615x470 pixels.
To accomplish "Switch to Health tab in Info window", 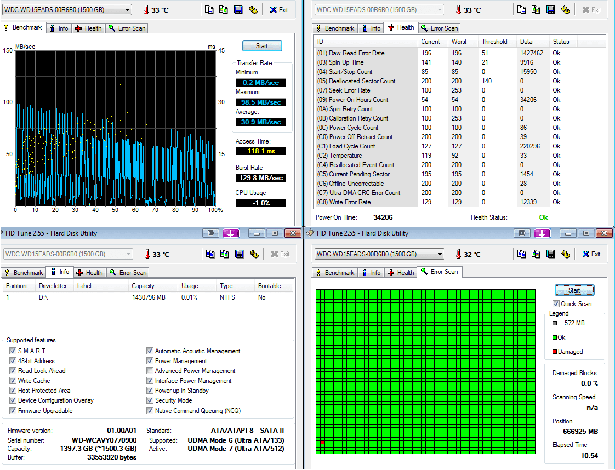I will coord(90,272).
